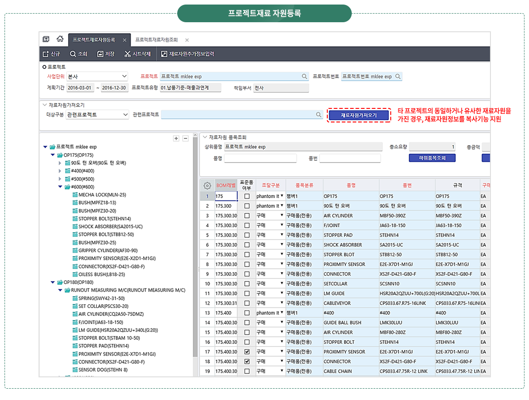The width and height of the screenshot is (529, 400).
Task: Click the 품번 column header in grid
Action: [407, 185]
